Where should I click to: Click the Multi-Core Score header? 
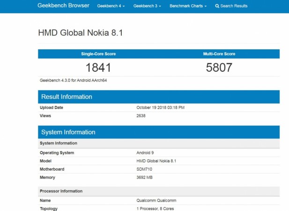(x=219, y=54)
